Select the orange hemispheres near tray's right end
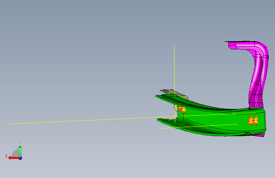275x178 pixels. point(253,121)
